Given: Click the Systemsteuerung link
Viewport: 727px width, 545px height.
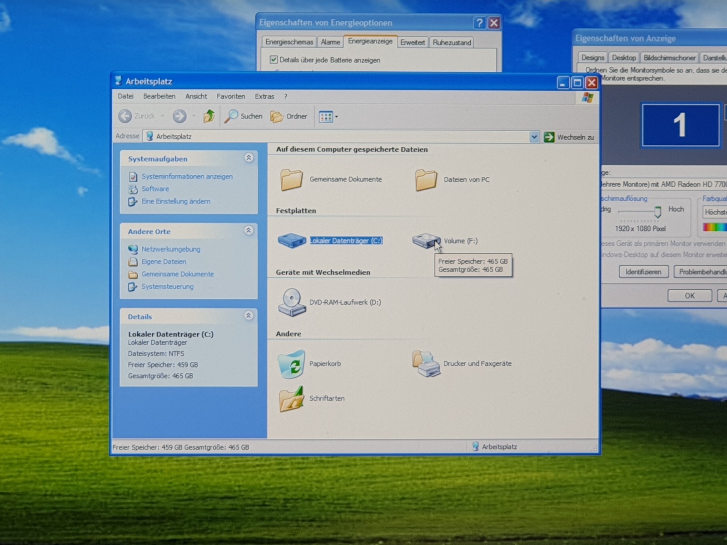Looking at the screenshot, I should pos(167,287).
